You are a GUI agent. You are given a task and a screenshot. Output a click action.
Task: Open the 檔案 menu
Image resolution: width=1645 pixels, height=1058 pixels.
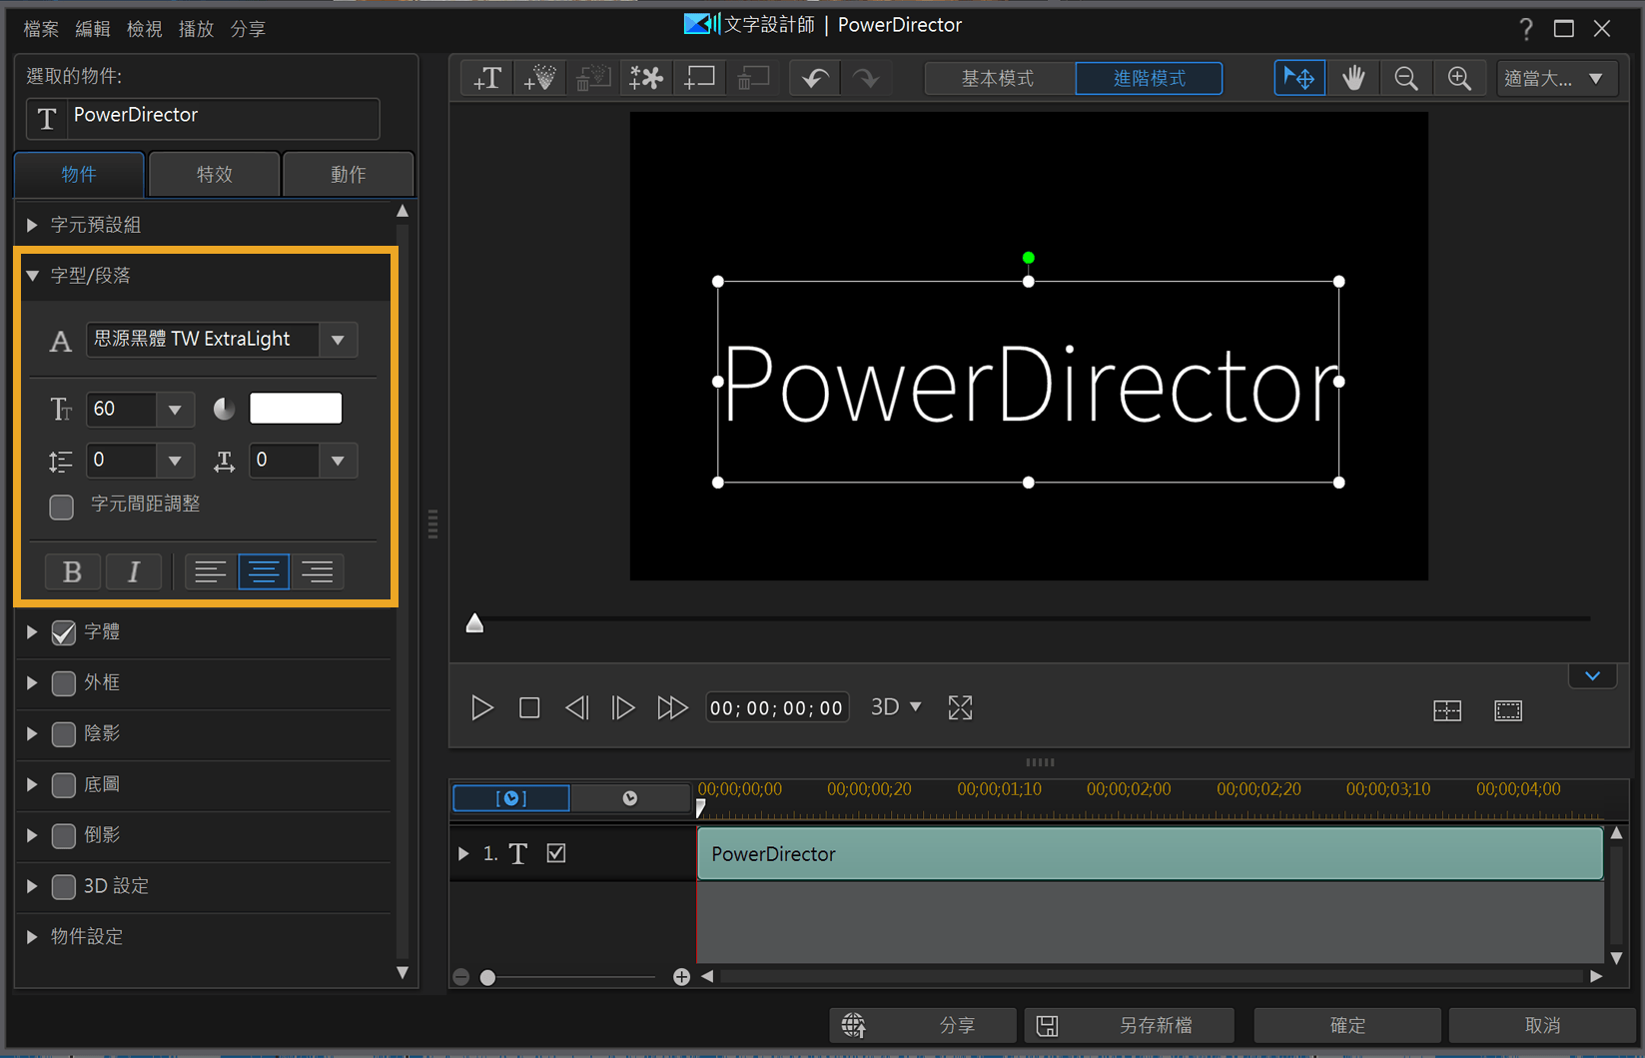pyautogui.click(x=41, y=29)
